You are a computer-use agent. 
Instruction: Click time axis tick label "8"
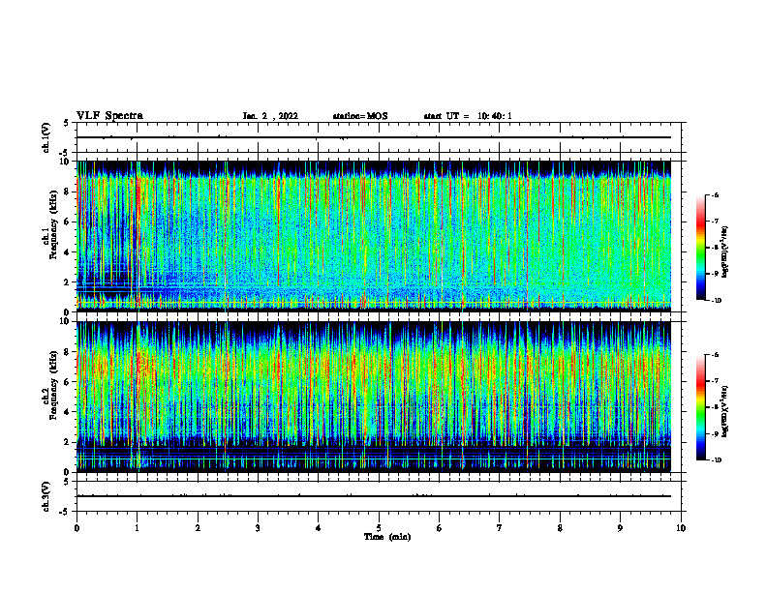click(560, 528)
